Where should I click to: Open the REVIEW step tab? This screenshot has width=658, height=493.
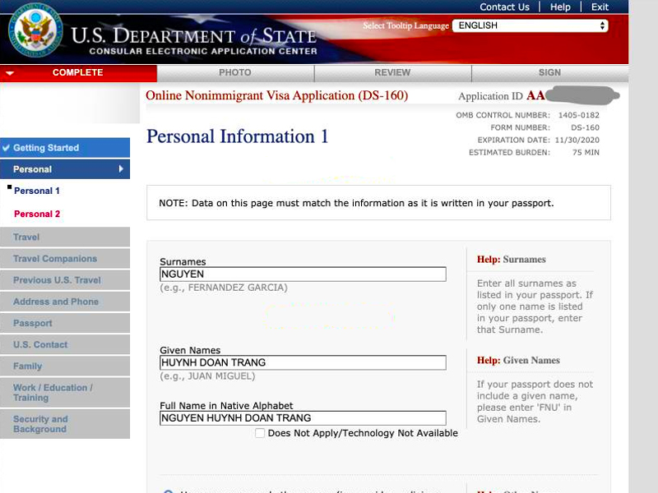coord(392,72)
